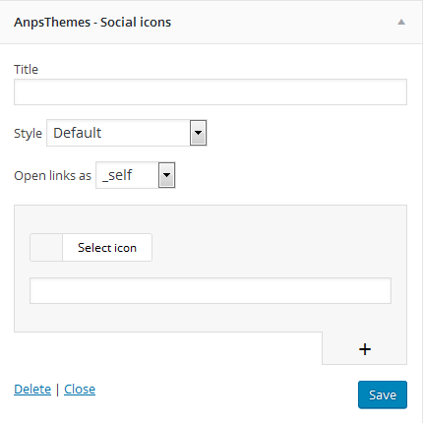This screenshot has height=423, width=423.
Task: Add a new social icon with plus
Action: 365,349
